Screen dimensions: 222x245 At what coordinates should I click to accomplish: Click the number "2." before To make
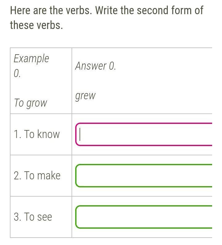[18, 176]
